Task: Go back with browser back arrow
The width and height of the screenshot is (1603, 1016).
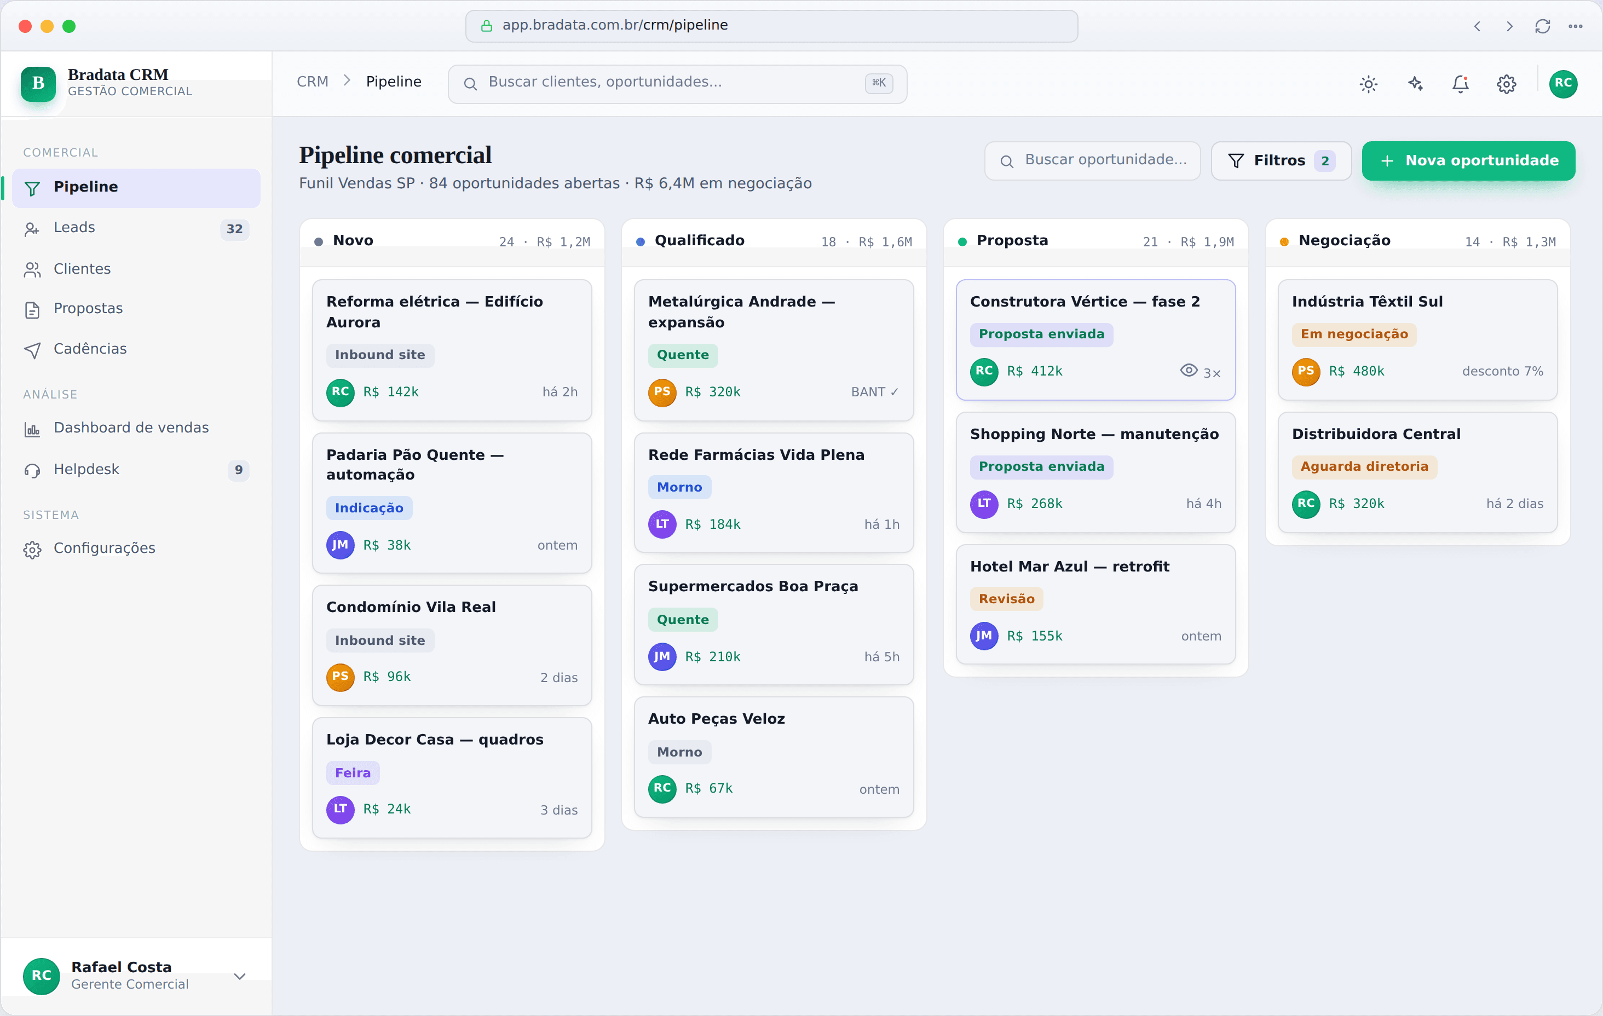Action: tap(1477, 26)
